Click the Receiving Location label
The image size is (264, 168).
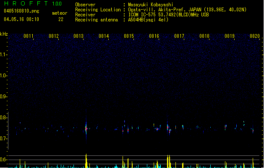click(x=98, y=10)
